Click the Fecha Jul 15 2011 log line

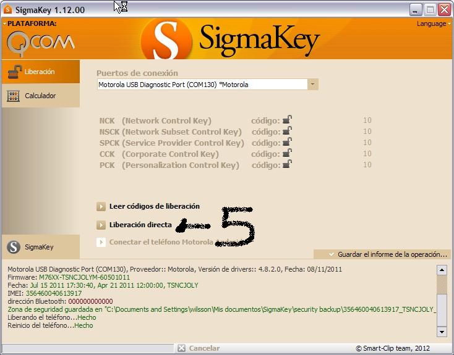[x=103, y=285]
